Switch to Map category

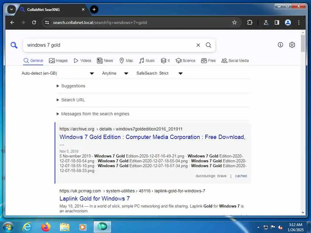point(126,61)
